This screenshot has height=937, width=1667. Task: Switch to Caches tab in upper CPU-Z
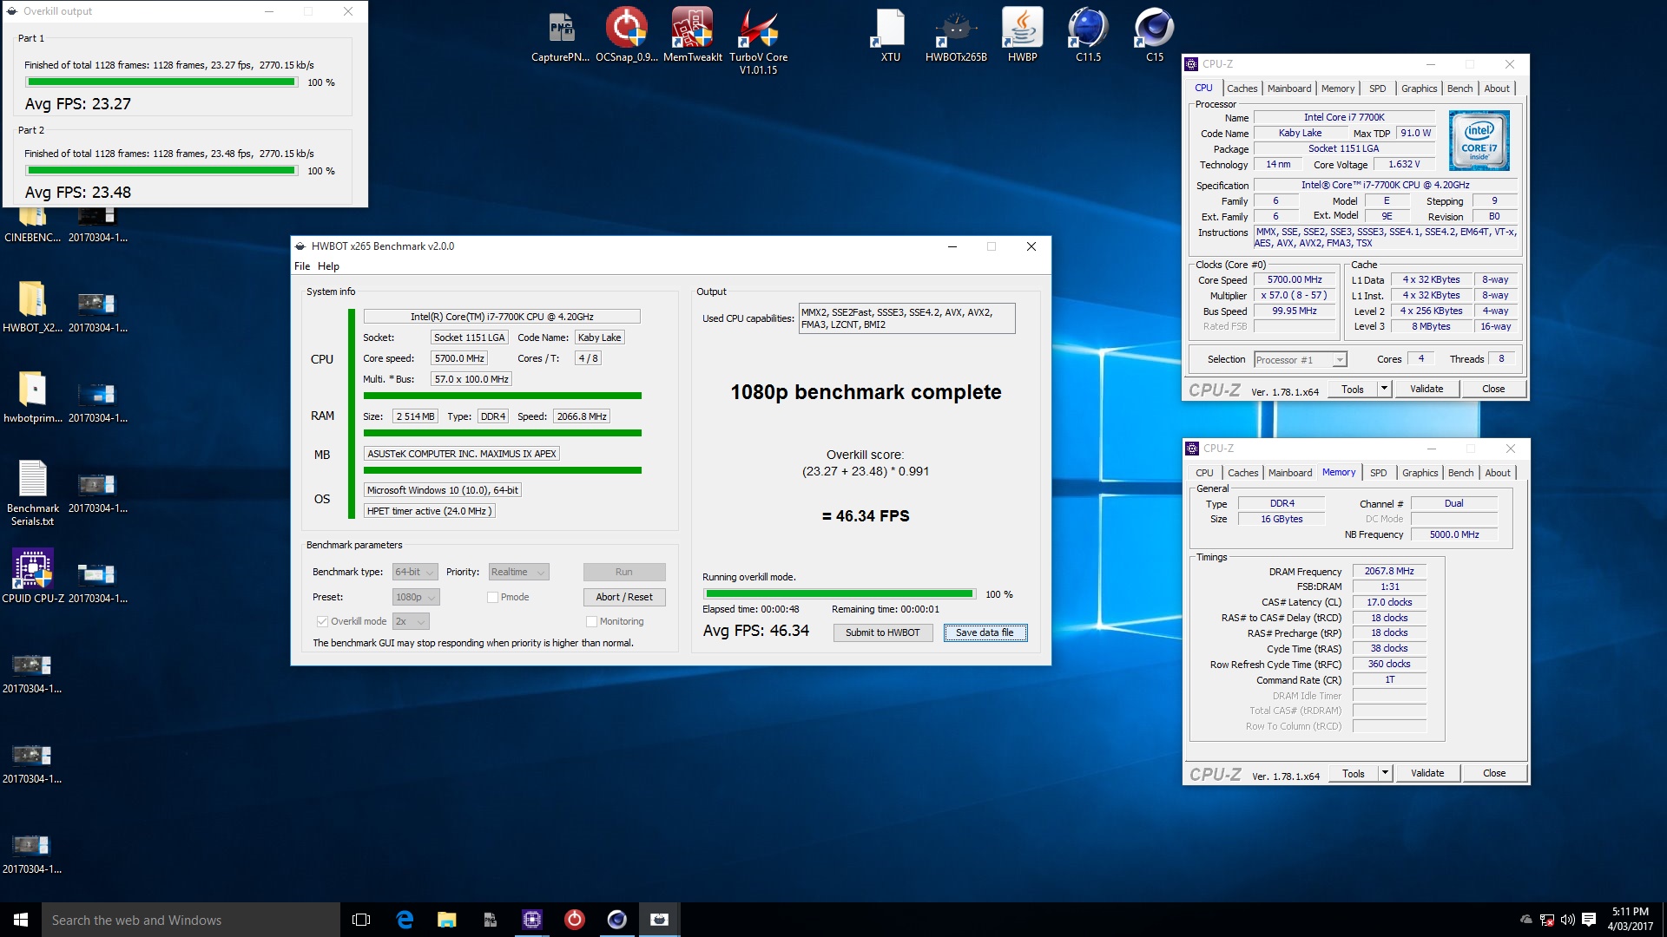point(1242,88)
